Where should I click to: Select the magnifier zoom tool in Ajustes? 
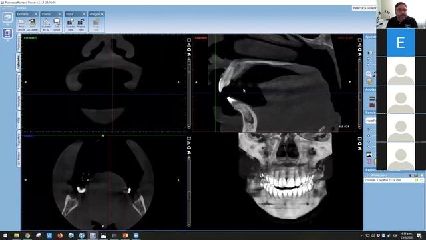[x=369, y=74]
